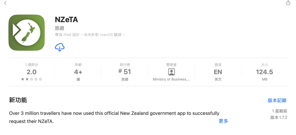Open the #51 chart ranking
The height and width of the screenshot is (135, 296).
pos(125,72)
